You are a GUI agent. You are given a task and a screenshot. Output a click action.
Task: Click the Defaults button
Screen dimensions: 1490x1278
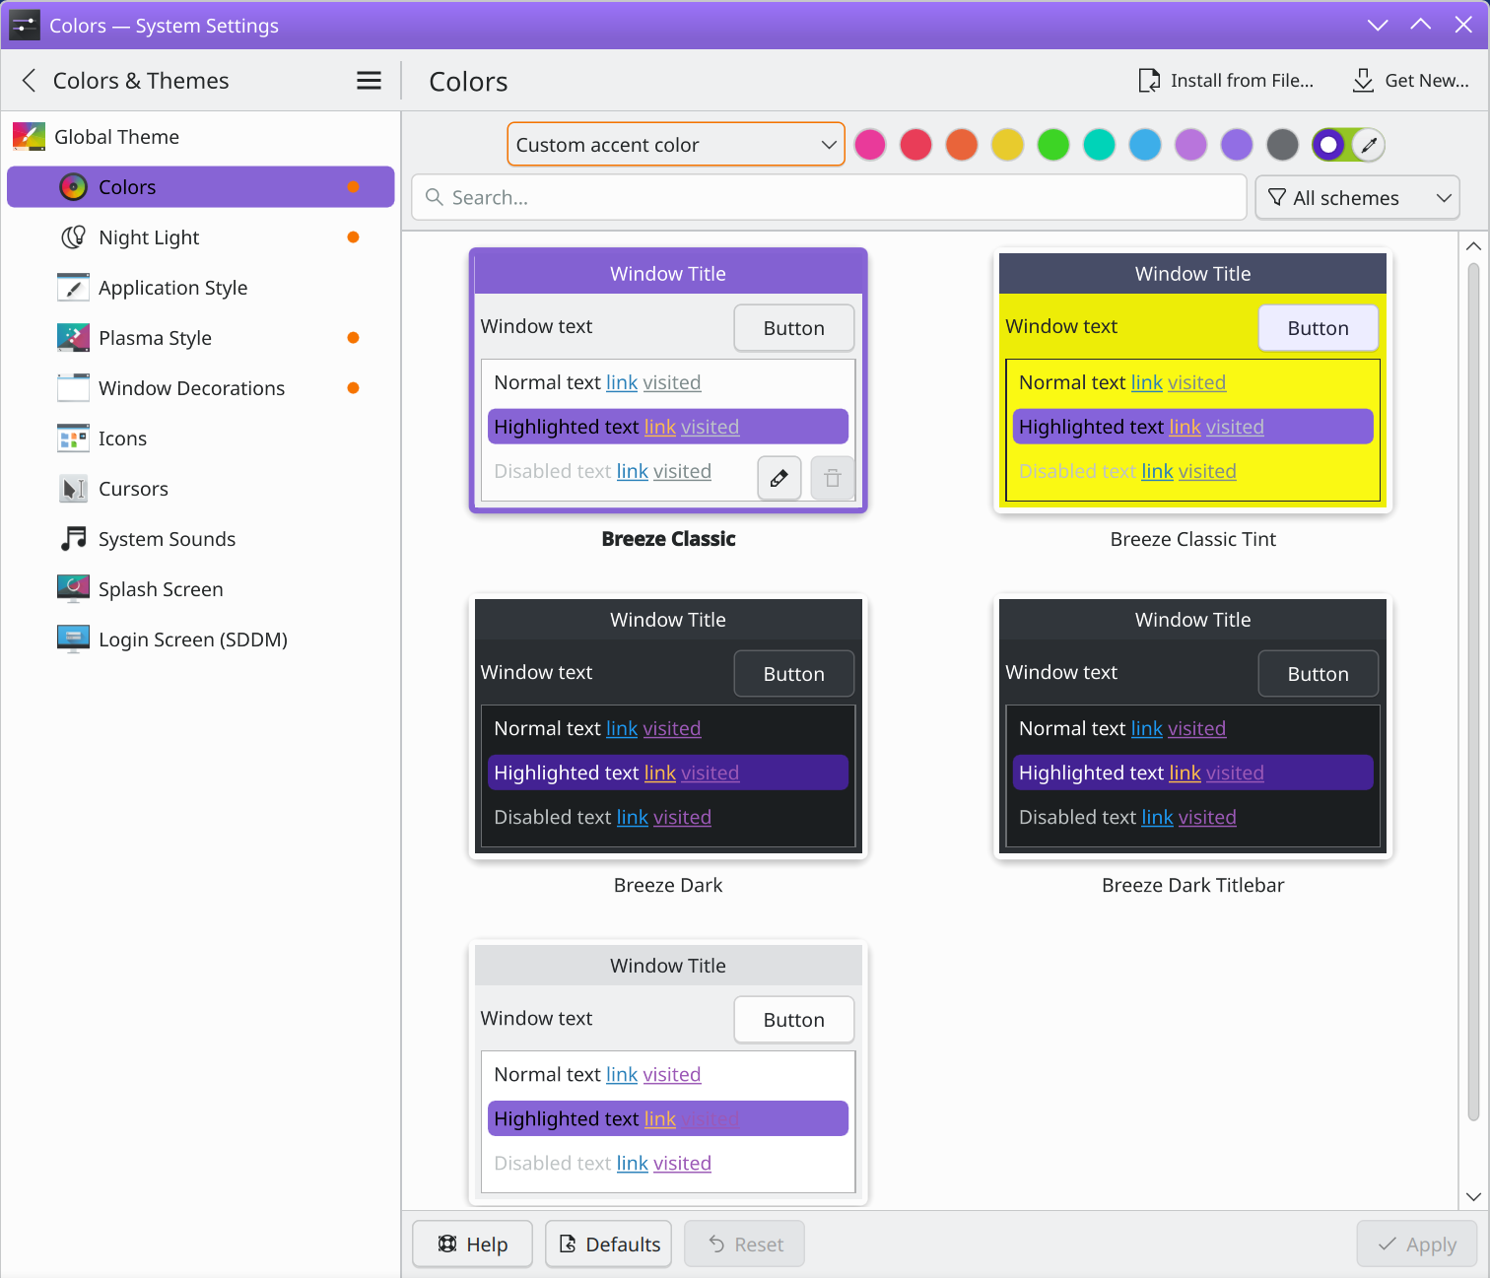(x=609, y=1244)
